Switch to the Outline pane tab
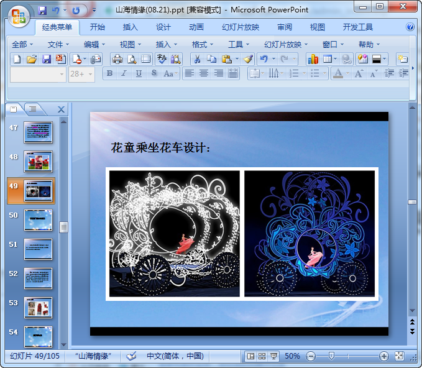 pos(33,109)
